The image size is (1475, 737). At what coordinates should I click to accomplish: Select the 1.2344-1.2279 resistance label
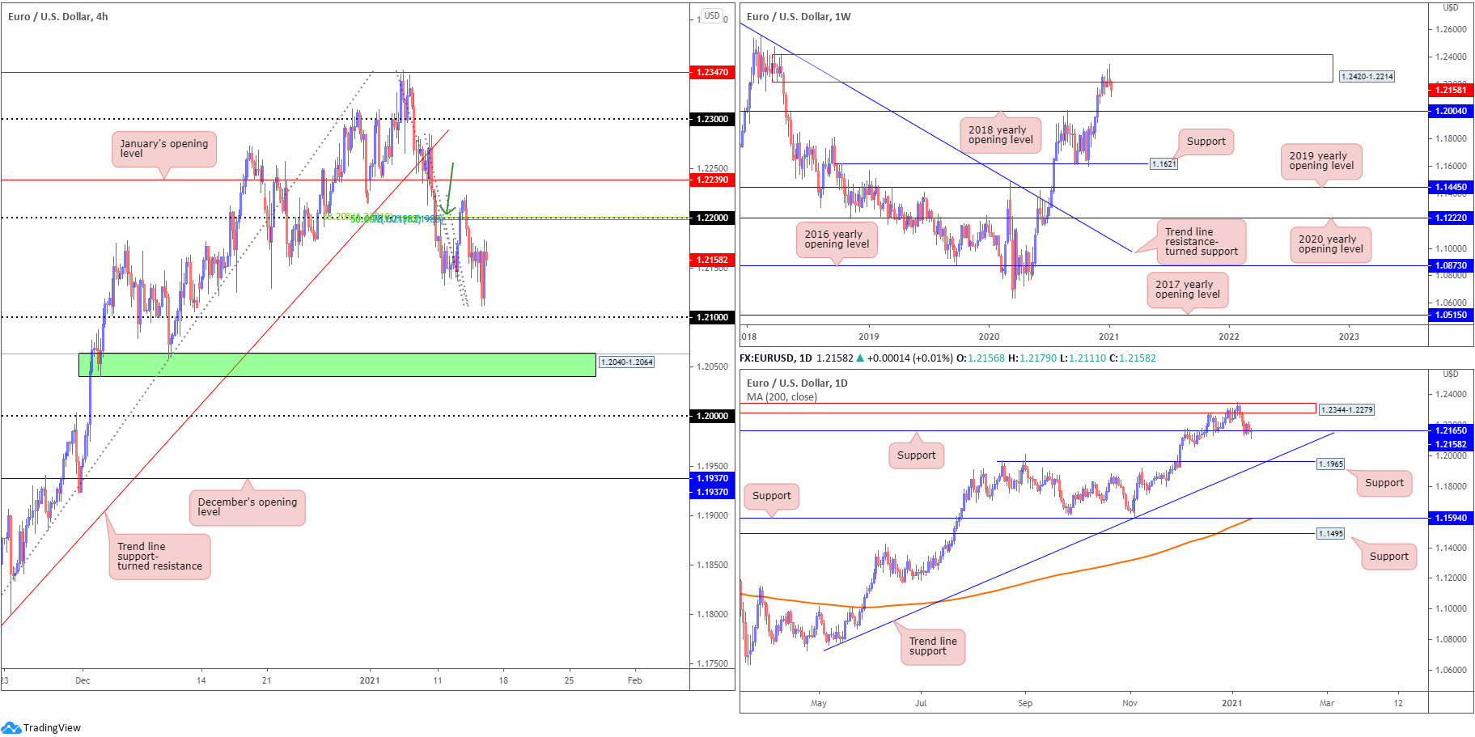(x=1346, y=409)
